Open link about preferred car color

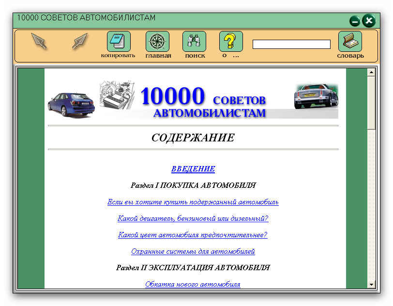point(193,235)
